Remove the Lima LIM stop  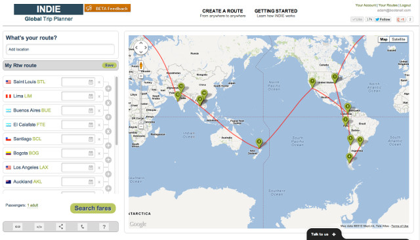pos(99,96)
